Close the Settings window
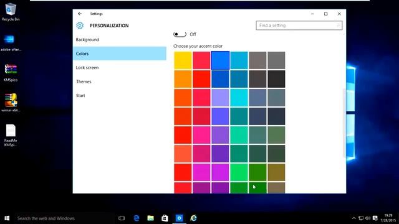399x224 pixels. [x=339, y=14]
